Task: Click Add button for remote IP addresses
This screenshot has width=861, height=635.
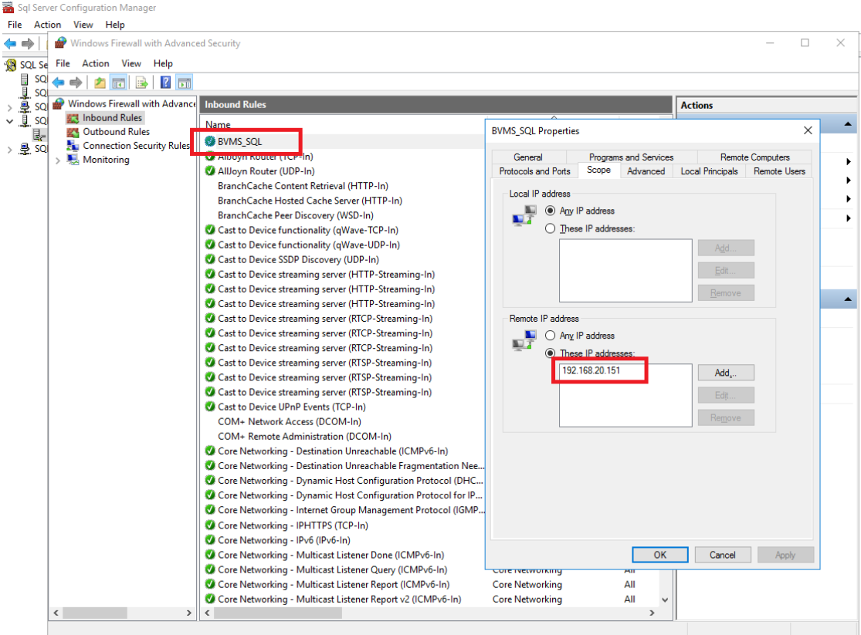Action: [725, 373]
